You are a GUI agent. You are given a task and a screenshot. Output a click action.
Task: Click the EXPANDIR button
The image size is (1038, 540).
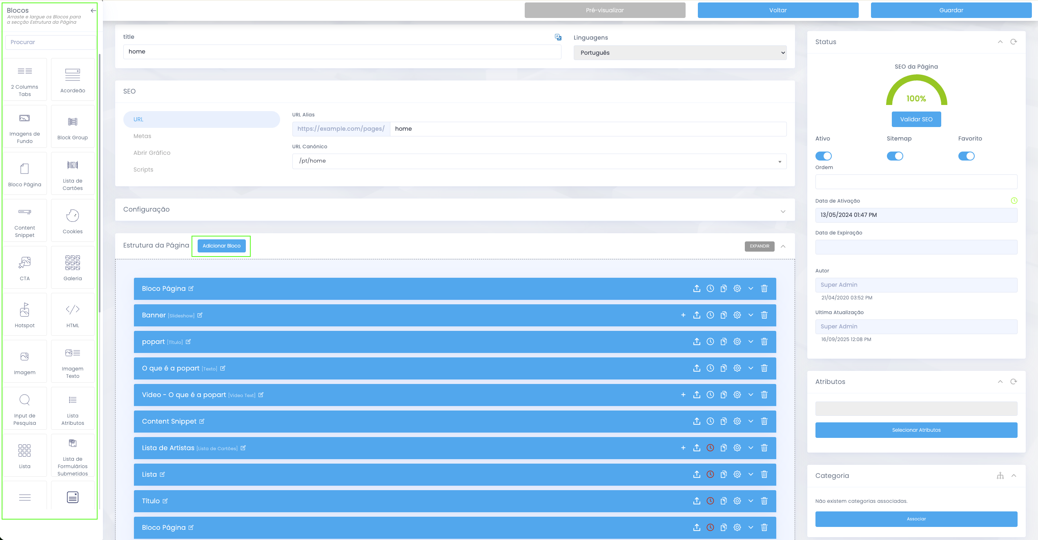[x=760, y=246]
